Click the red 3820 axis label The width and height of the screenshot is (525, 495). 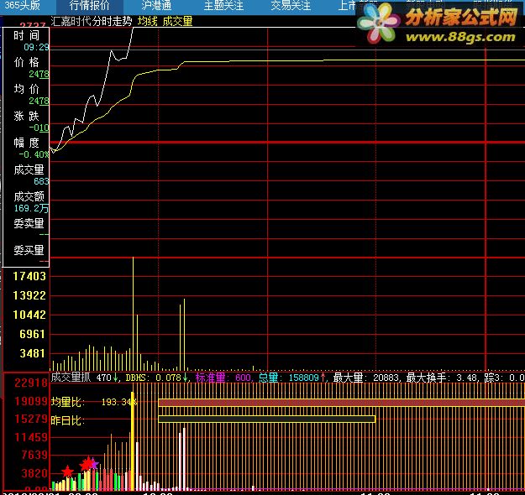[x=34, y=473]
